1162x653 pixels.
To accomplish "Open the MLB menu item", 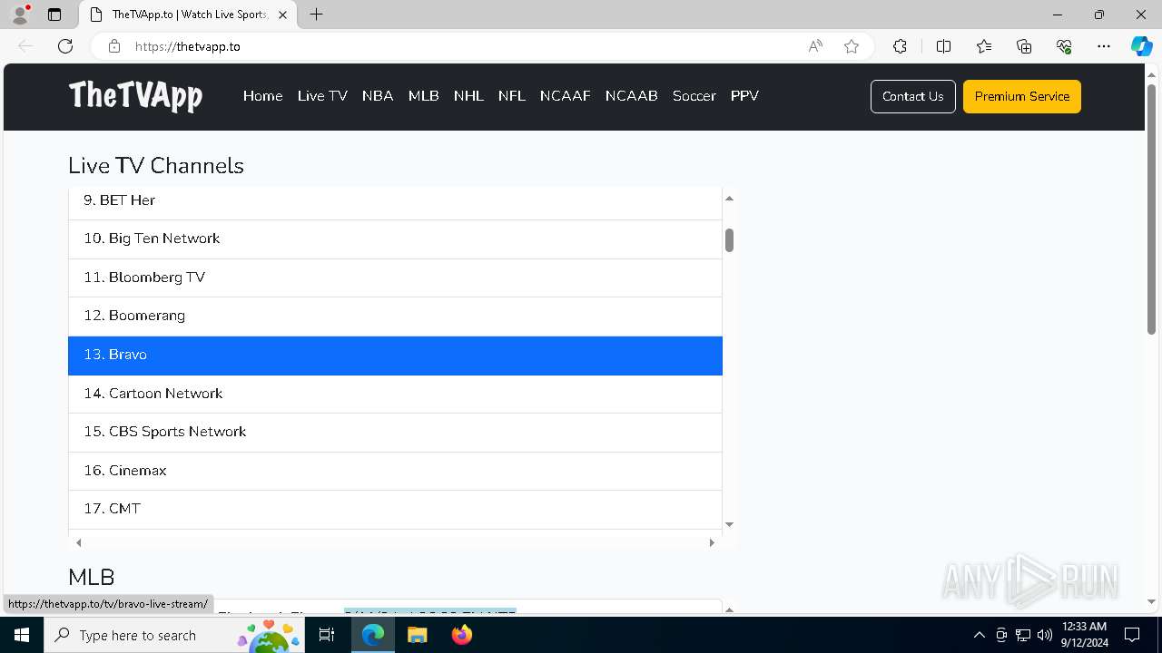I will point(424,96).
